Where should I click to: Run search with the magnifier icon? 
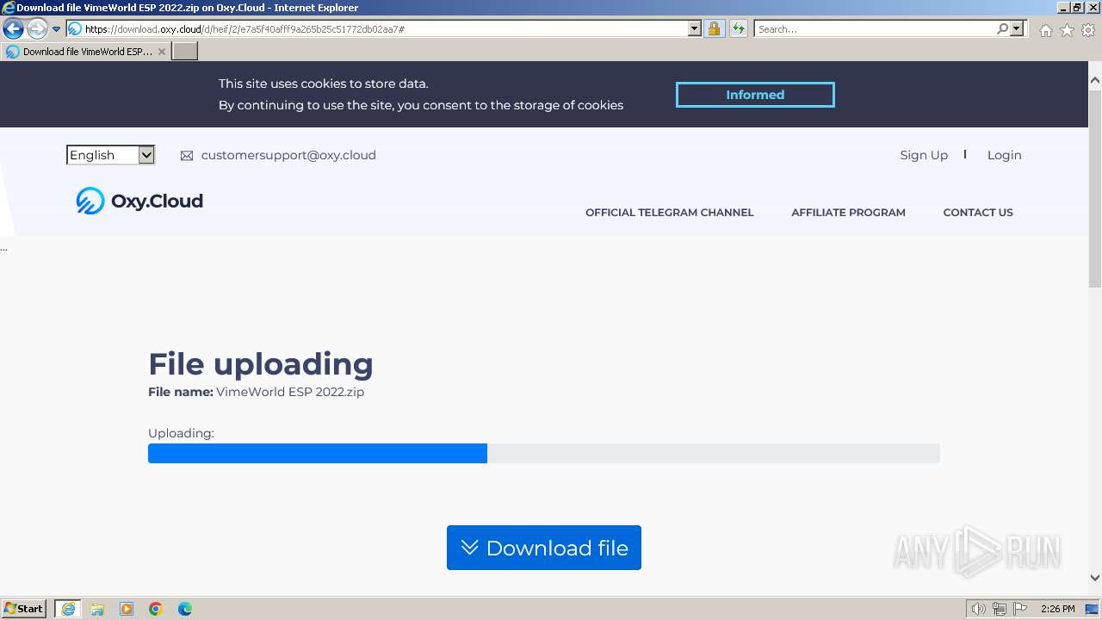(1002, 29)
